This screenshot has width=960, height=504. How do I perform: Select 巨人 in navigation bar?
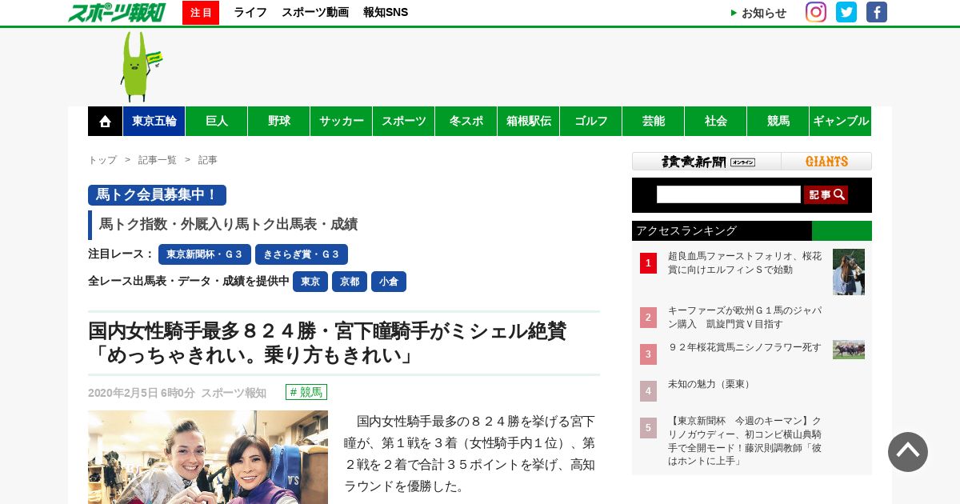tap(217, 121)
